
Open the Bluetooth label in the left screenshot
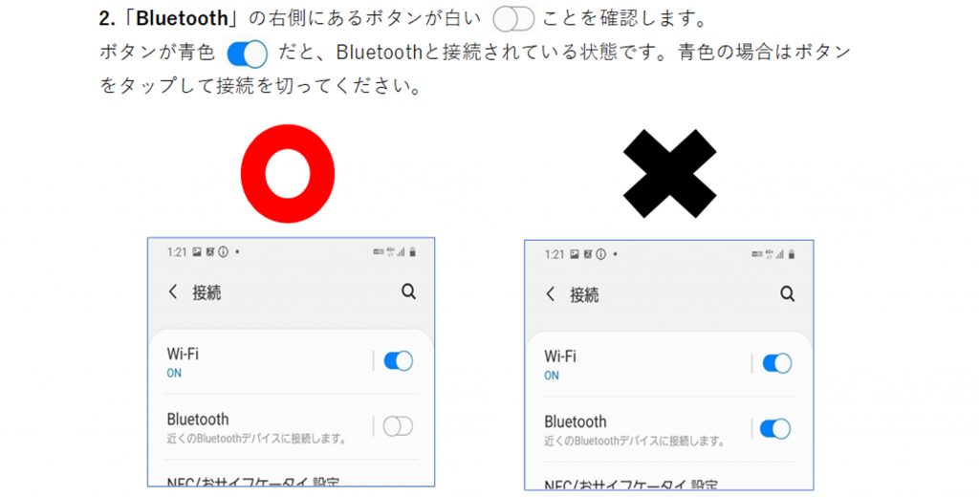pyautogui.click(x=198, y=419)
